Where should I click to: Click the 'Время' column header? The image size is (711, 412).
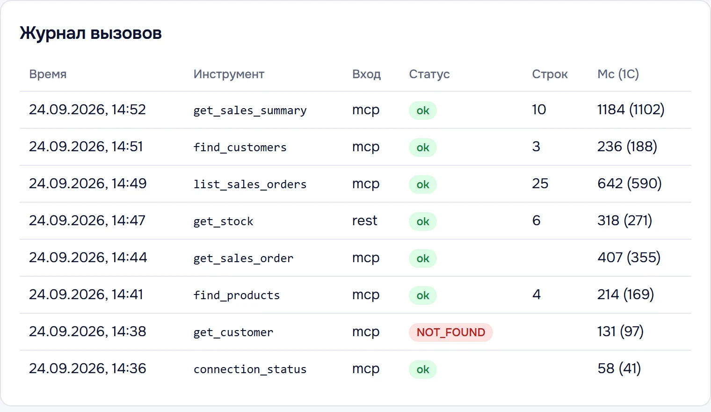coord(48,74)
